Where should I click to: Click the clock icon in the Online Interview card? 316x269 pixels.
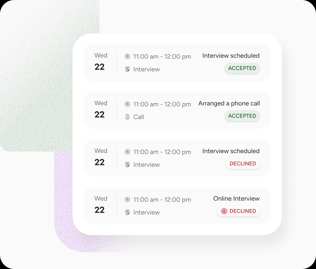pos(127,199)
